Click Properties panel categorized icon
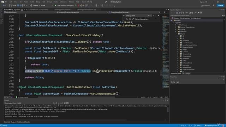This screenshot has width=226, height=127. [x=172, y=82]
